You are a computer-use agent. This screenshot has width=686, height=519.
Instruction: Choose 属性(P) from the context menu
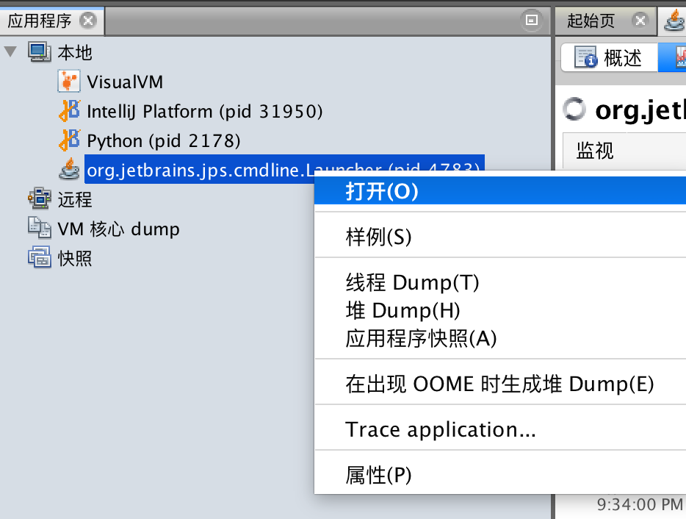pyautogui.click(x=500, y=475)
